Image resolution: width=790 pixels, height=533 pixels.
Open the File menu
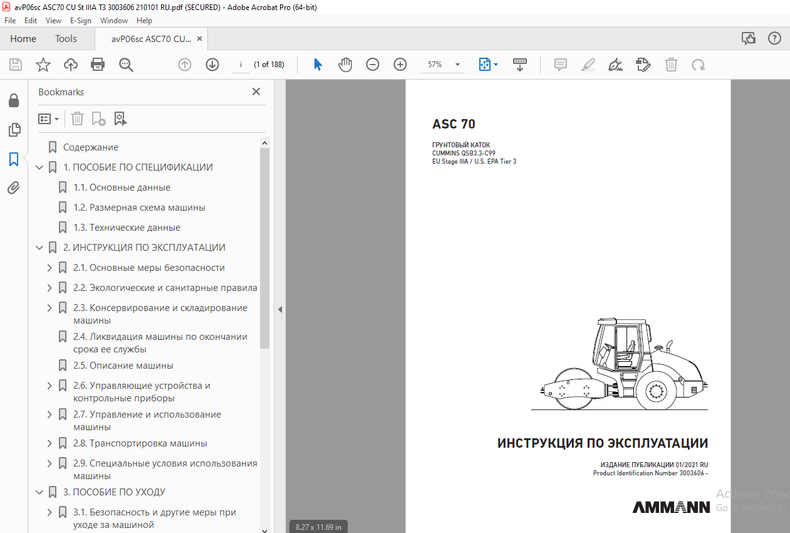pos(10,21)
